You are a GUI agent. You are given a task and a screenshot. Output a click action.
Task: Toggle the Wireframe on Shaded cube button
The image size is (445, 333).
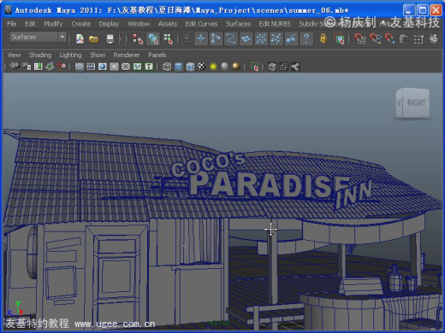(190, 67)
